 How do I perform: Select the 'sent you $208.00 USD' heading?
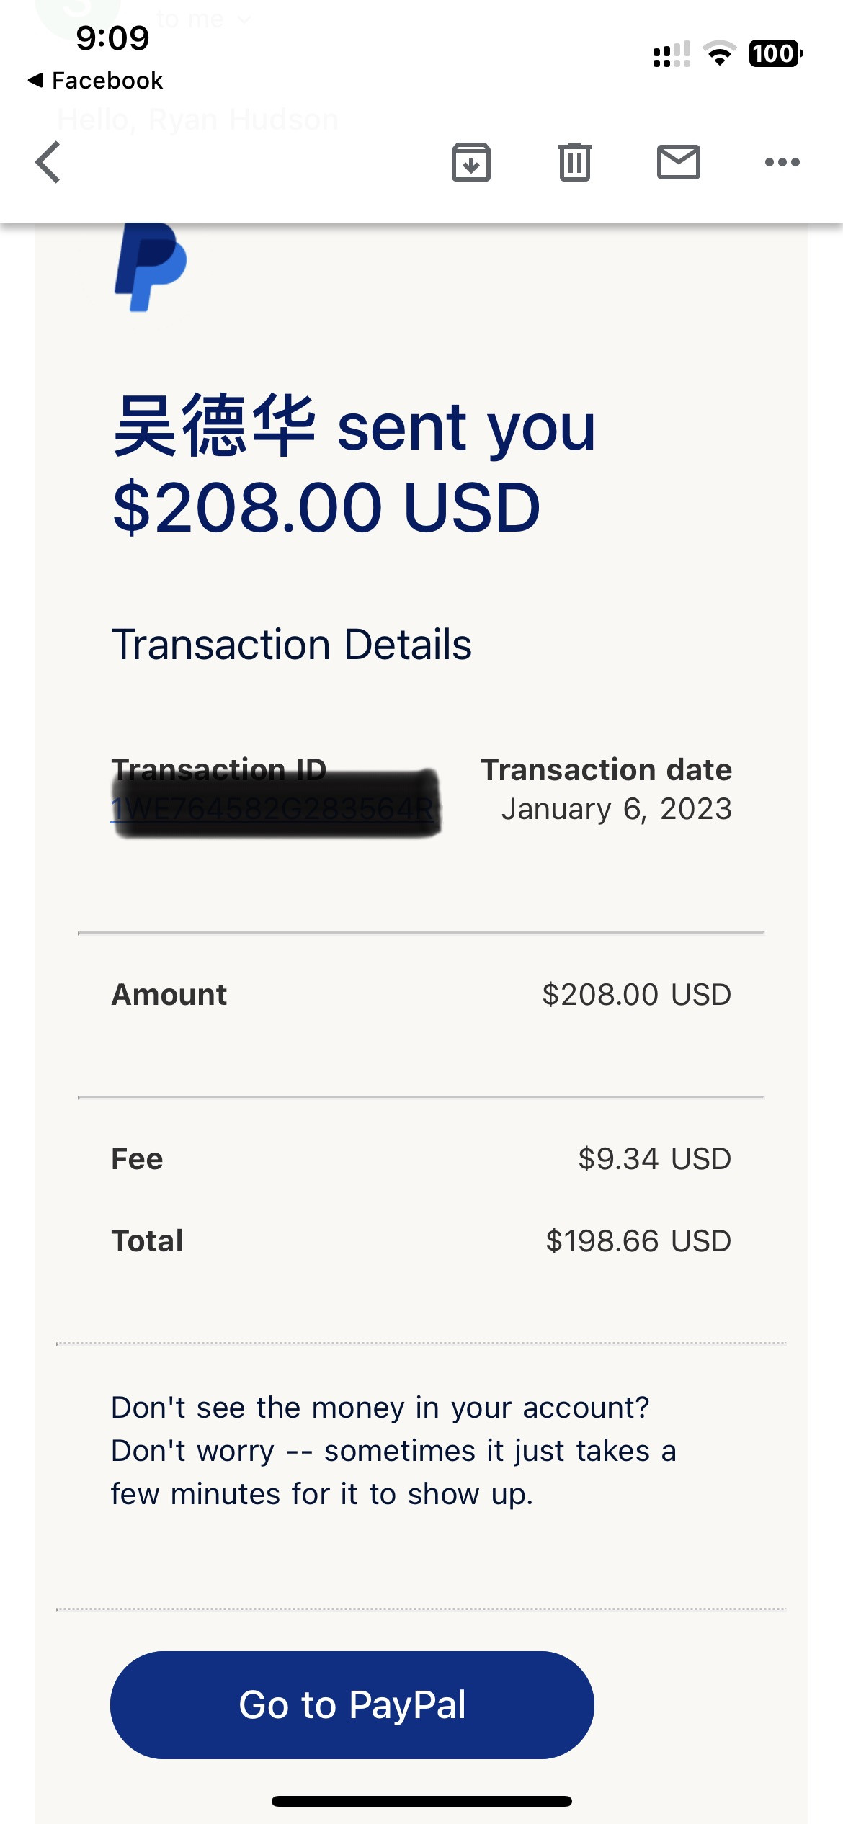(x=354, y=466)
